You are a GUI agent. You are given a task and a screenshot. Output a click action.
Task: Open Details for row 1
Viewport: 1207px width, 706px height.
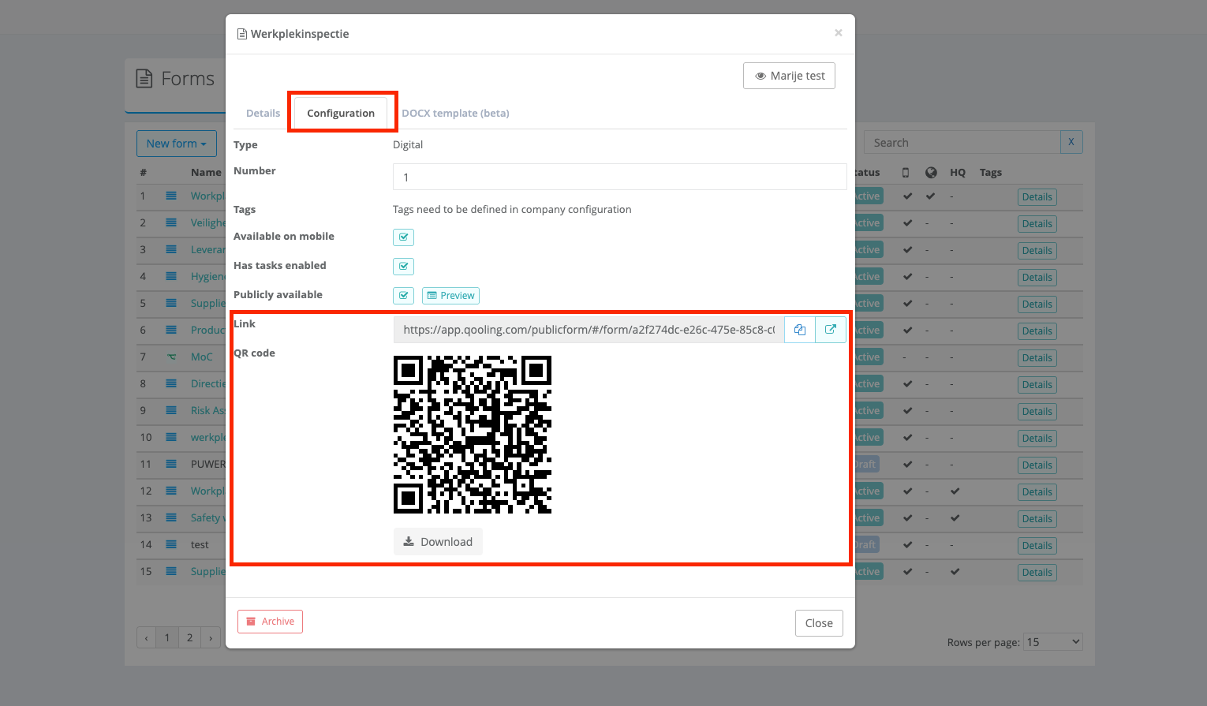1037,197
